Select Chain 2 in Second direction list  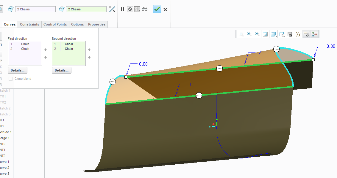(x=67, y=49)
